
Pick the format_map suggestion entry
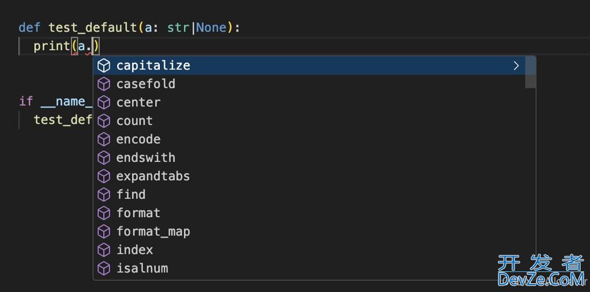click(x=153, y=231)
